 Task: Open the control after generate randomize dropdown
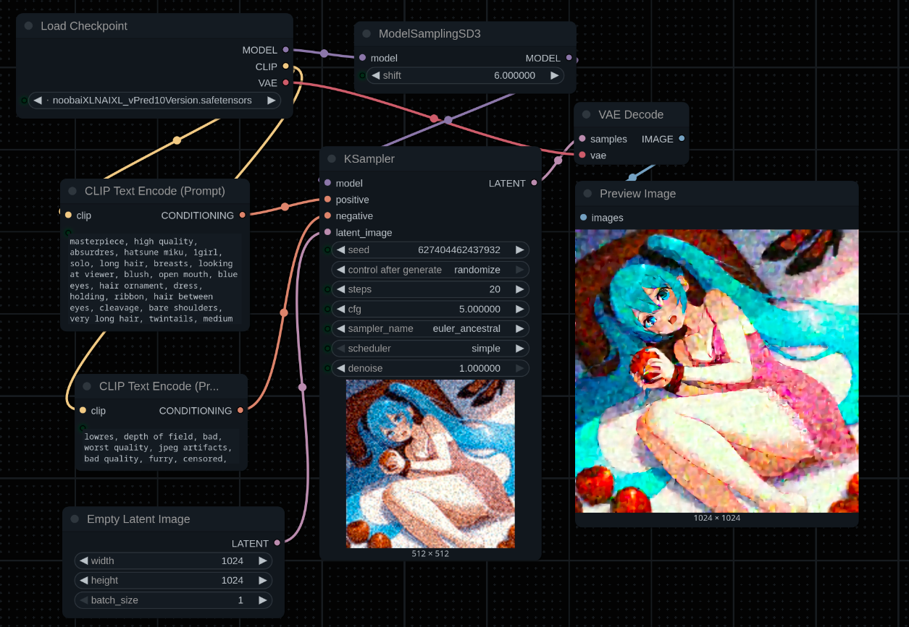(430, 270)
